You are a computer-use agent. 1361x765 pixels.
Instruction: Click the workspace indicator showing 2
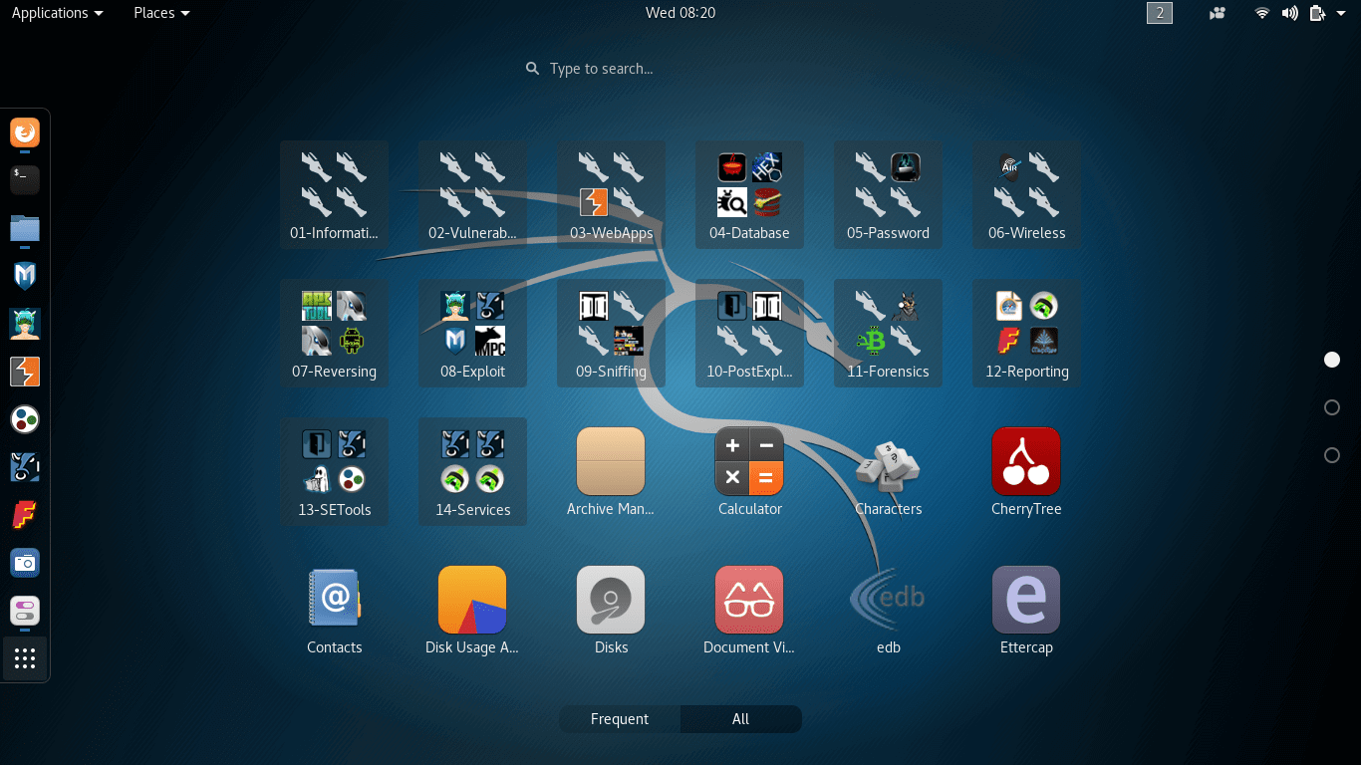coord(1160,13)
